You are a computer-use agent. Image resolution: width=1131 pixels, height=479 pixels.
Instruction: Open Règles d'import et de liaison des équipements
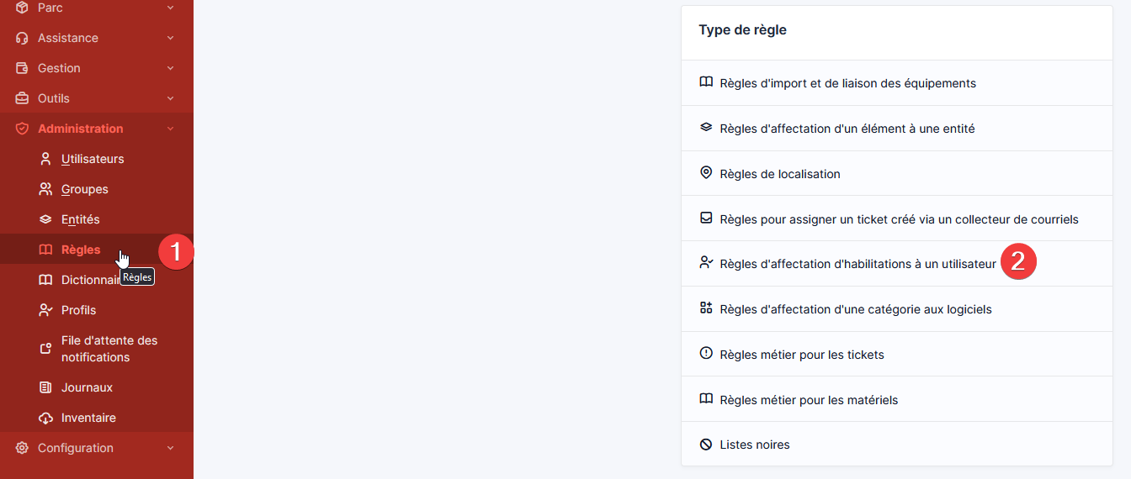click(847, 83)
